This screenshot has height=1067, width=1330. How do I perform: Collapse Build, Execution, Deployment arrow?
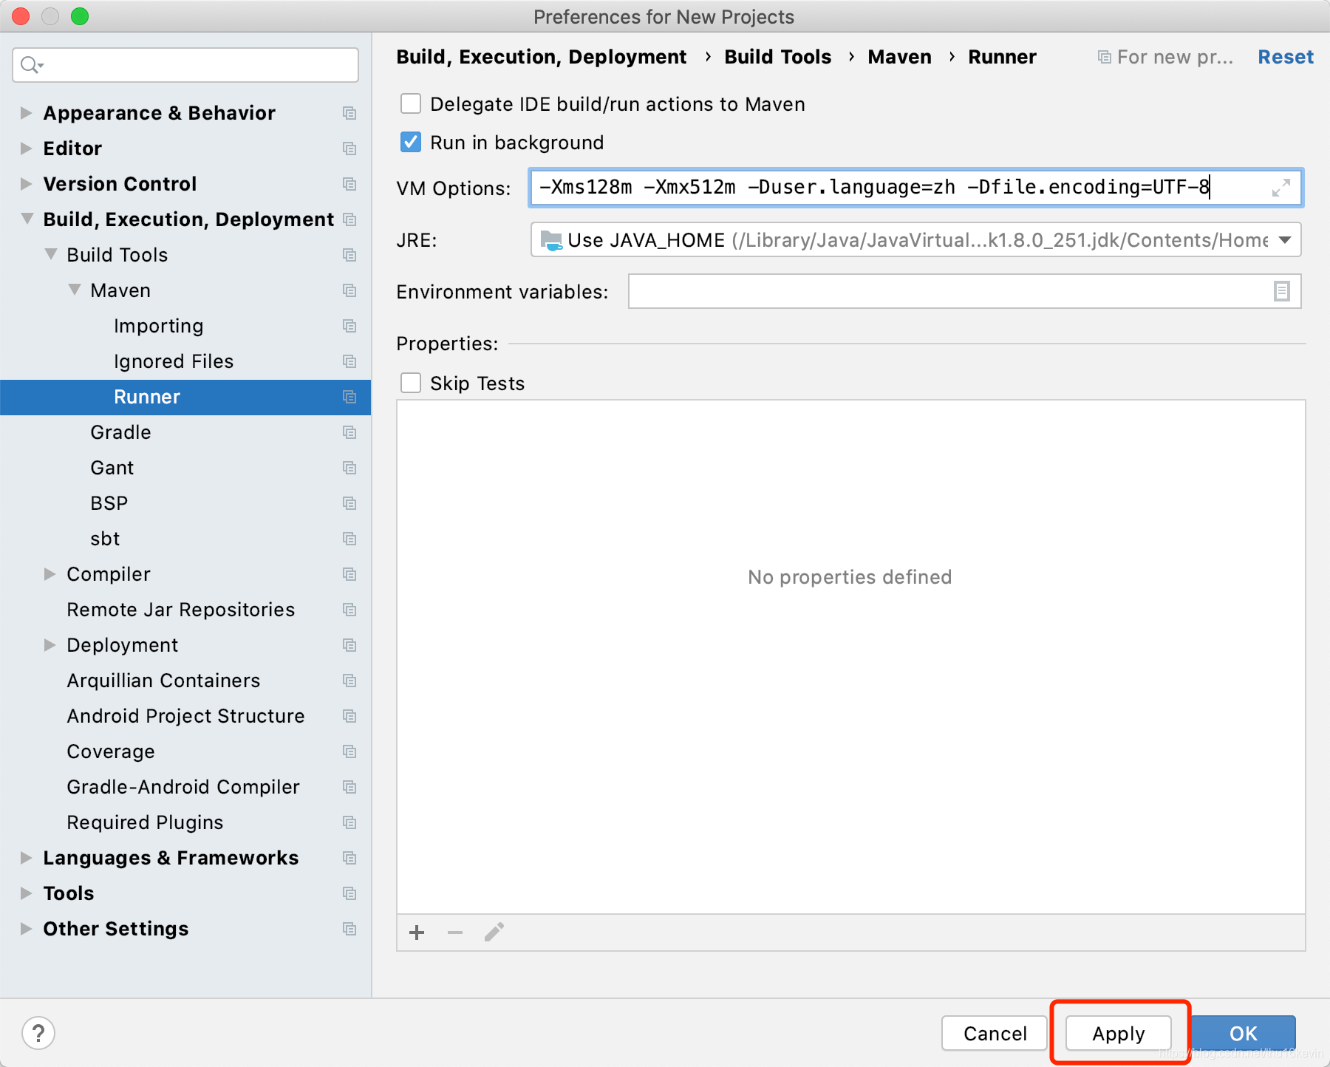point(27,219)
